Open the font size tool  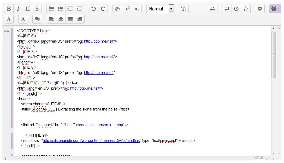click(184, 9)
